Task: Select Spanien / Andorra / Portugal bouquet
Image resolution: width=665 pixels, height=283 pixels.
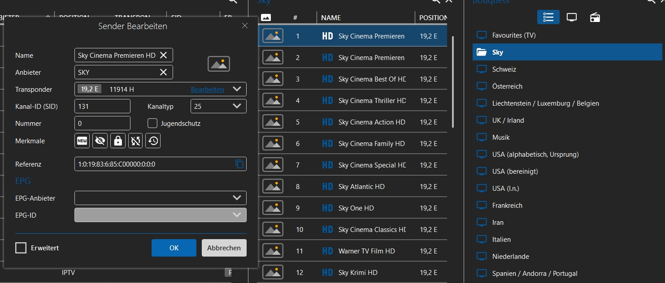Action: pos(567,274)
